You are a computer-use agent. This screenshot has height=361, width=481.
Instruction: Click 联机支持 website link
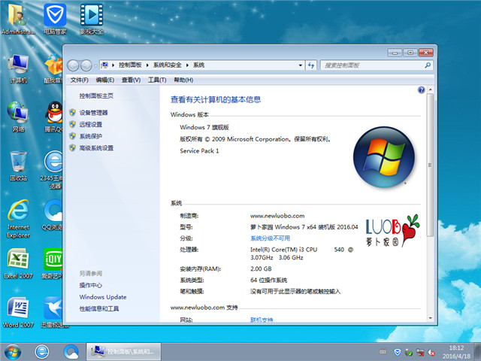pos(262,320)
